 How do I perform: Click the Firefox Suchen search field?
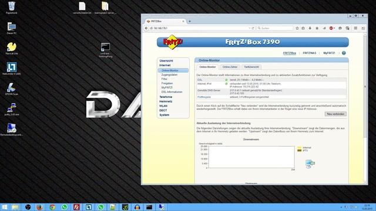pyautogui.click(x=274, y=28)
